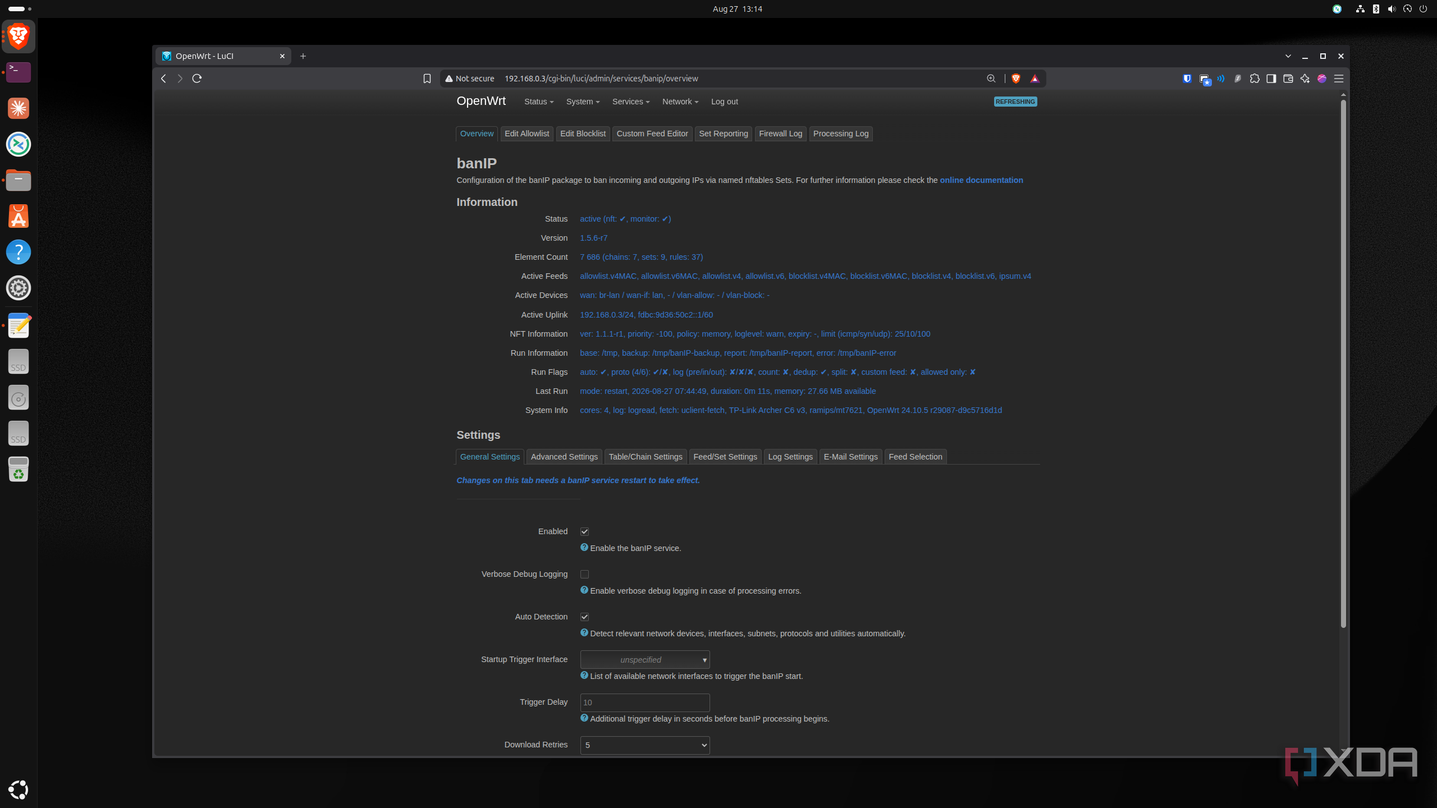Go back with the browser back arrow
The image size is (1437, 808).
(x=163, y=79)
